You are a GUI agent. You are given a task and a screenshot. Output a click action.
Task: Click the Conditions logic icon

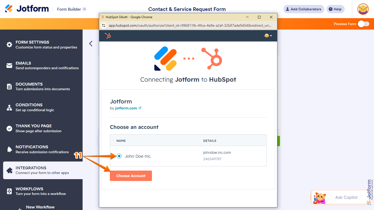[x=9, y=108]
